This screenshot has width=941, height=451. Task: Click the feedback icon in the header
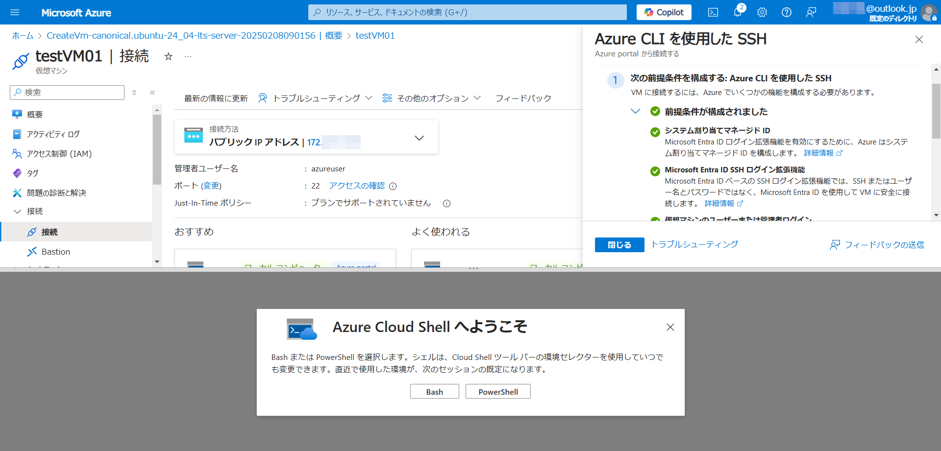point(811,12)
